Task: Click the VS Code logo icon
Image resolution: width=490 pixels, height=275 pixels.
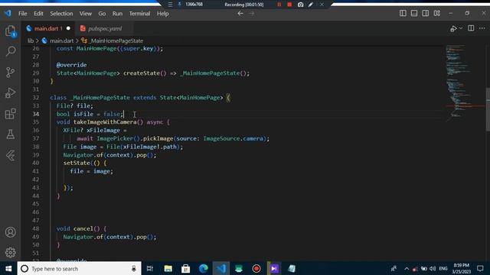Action: coord(8,13)
